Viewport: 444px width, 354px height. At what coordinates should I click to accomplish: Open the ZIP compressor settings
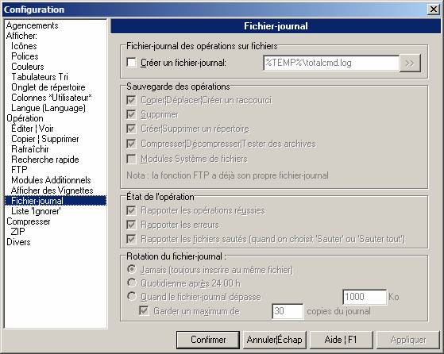click(x=17, y=232)
